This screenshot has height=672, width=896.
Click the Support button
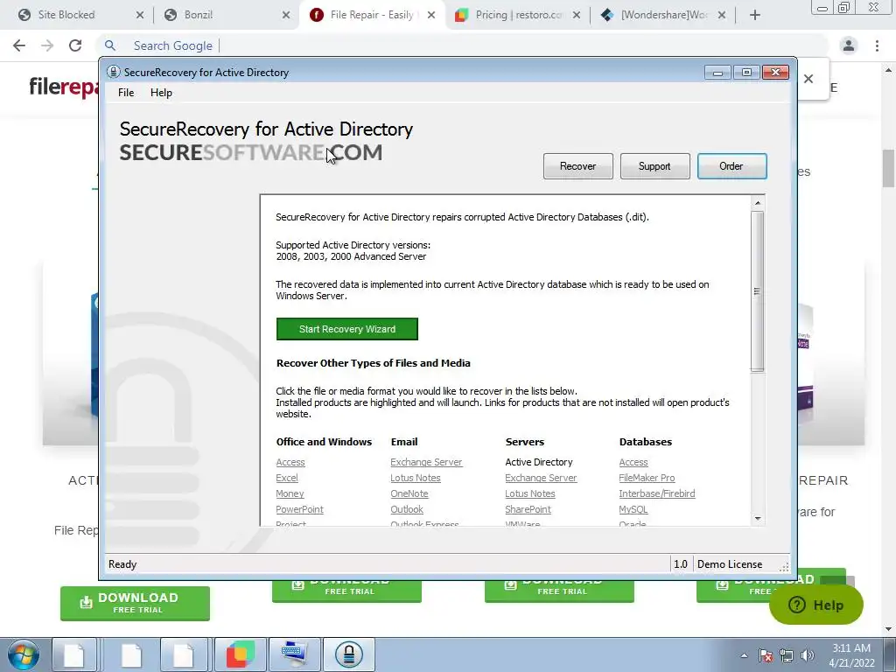click(654, 166)
